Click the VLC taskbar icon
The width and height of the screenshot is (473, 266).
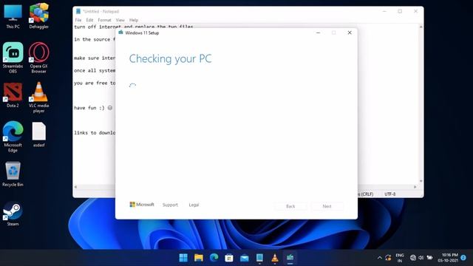275,258
